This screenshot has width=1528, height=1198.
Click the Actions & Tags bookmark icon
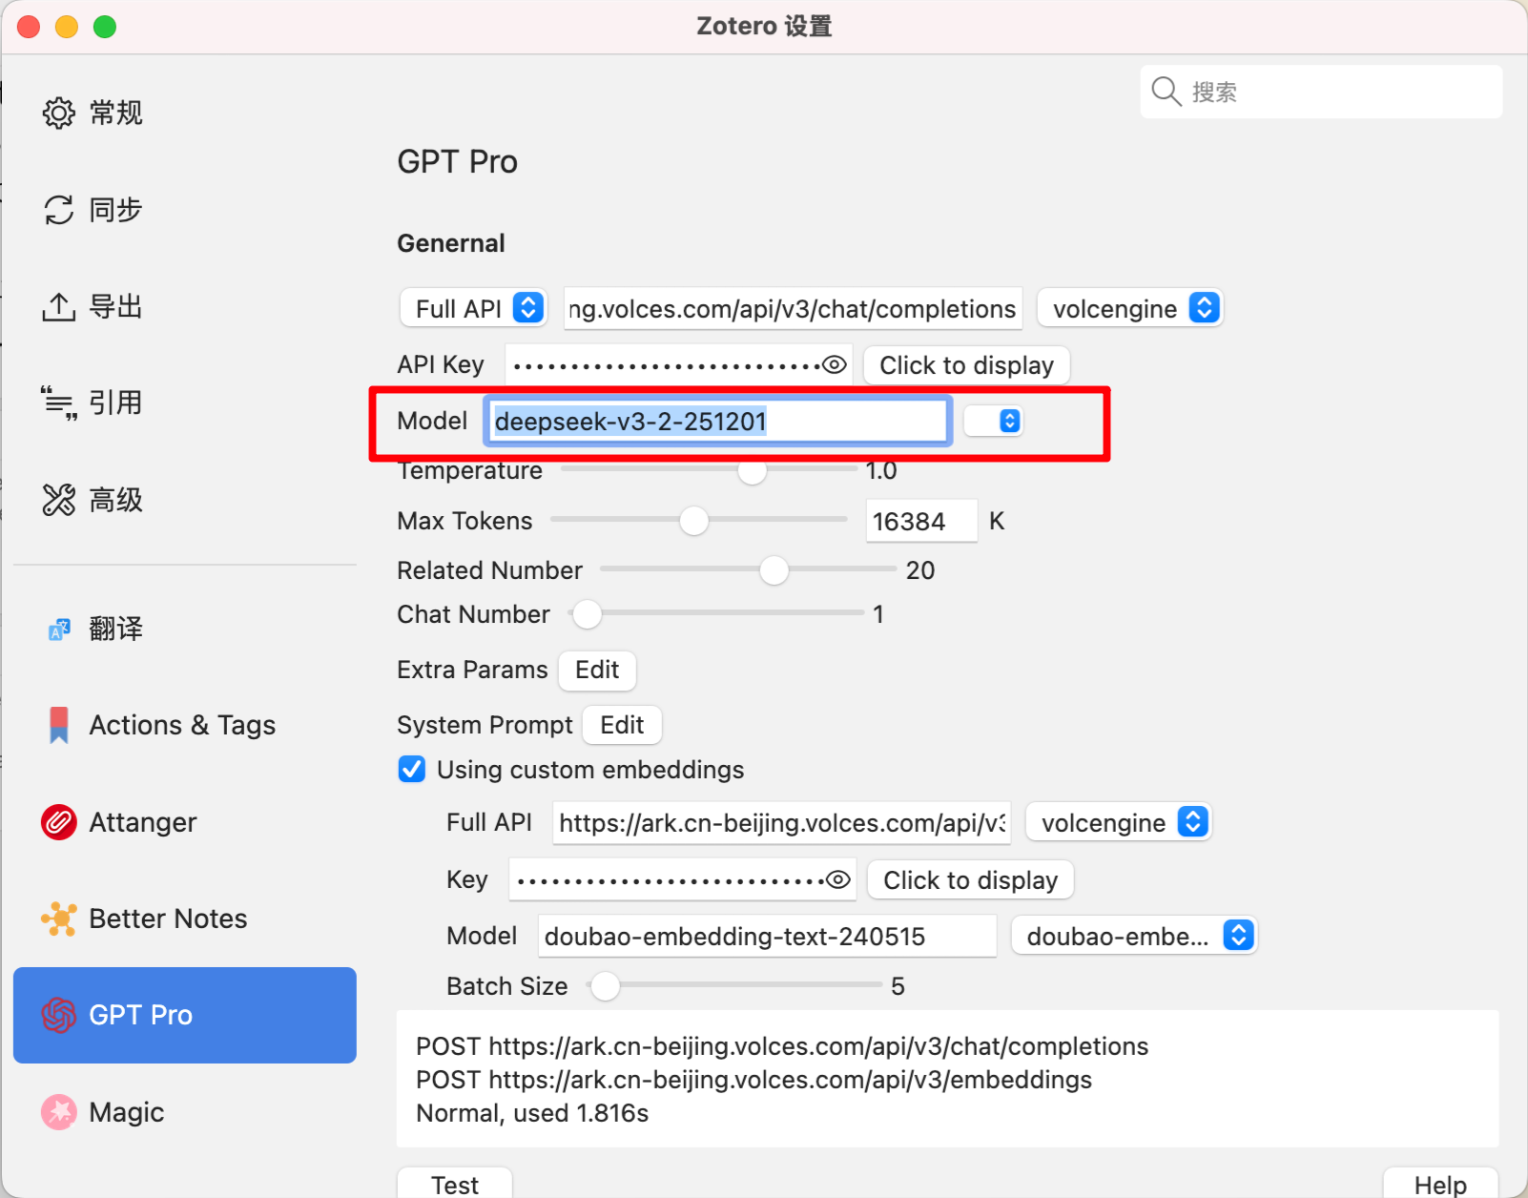pos(58,725)
